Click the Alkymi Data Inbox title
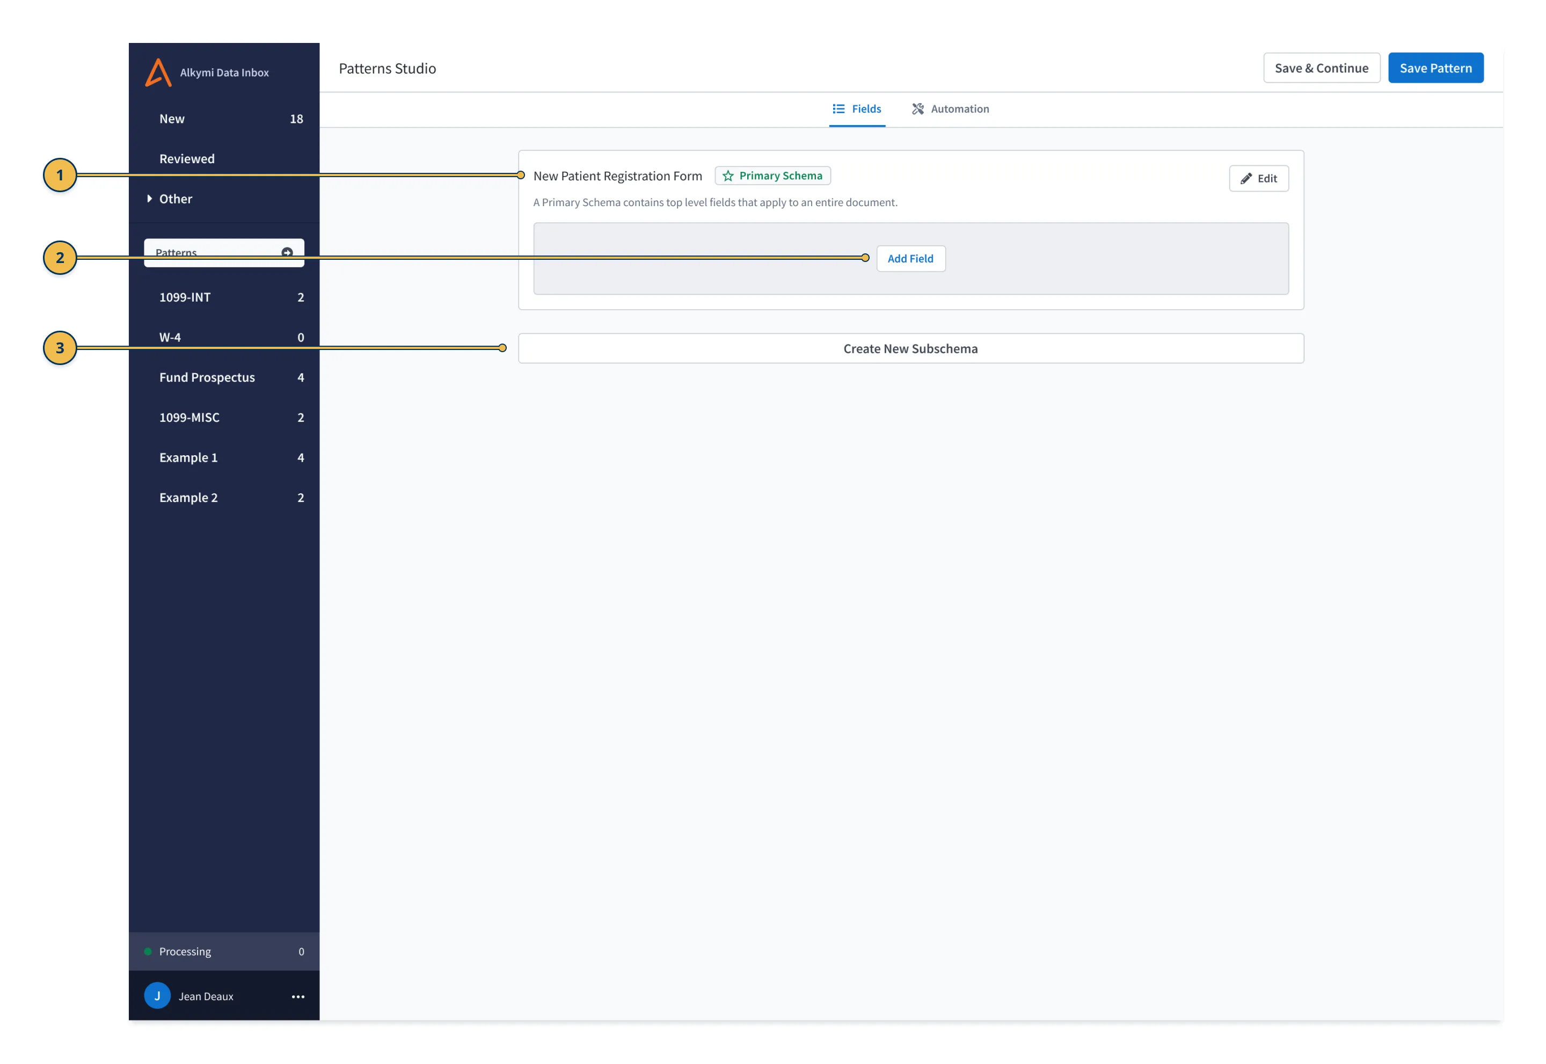 [224, 72]
